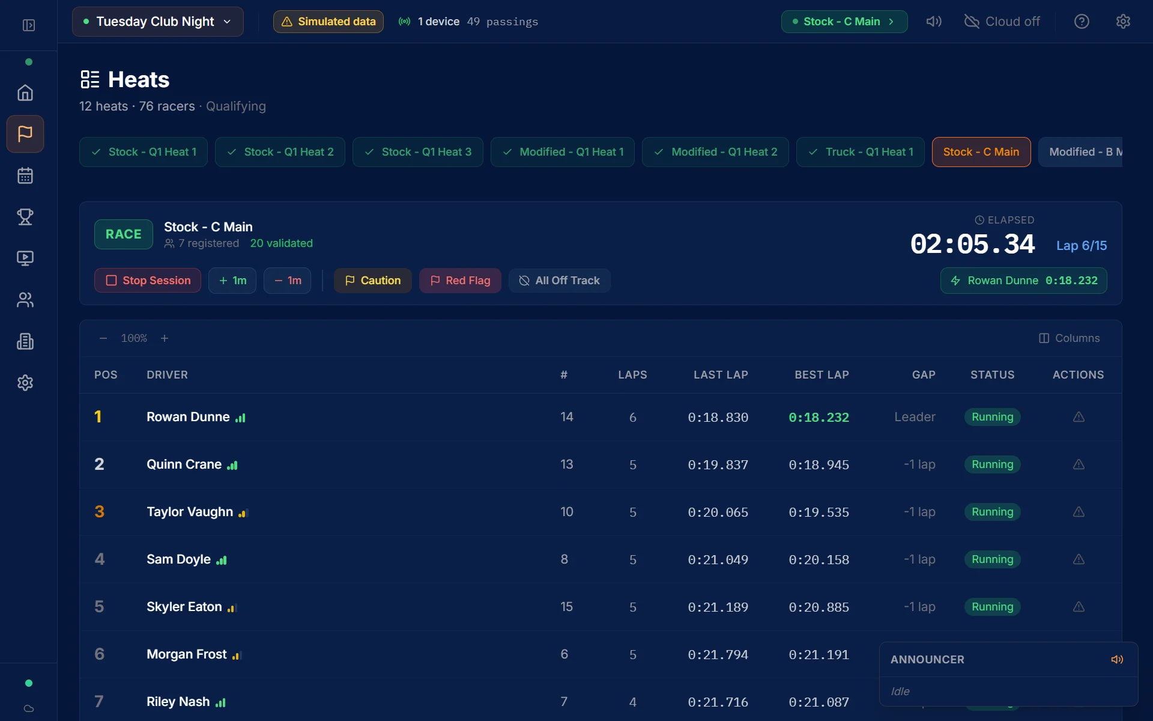1153x721 pixels.
Task: Subtract one minute with − 1m
Action: (287, 281)
